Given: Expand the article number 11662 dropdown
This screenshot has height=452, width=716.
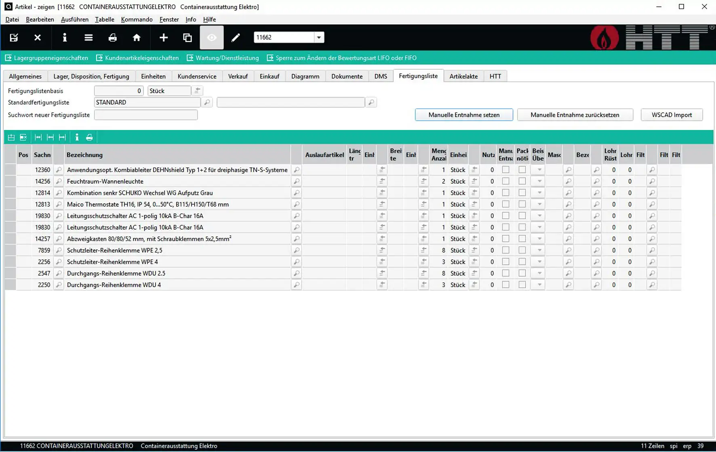Looking at the screenshot, I should (x=319, y=38).
